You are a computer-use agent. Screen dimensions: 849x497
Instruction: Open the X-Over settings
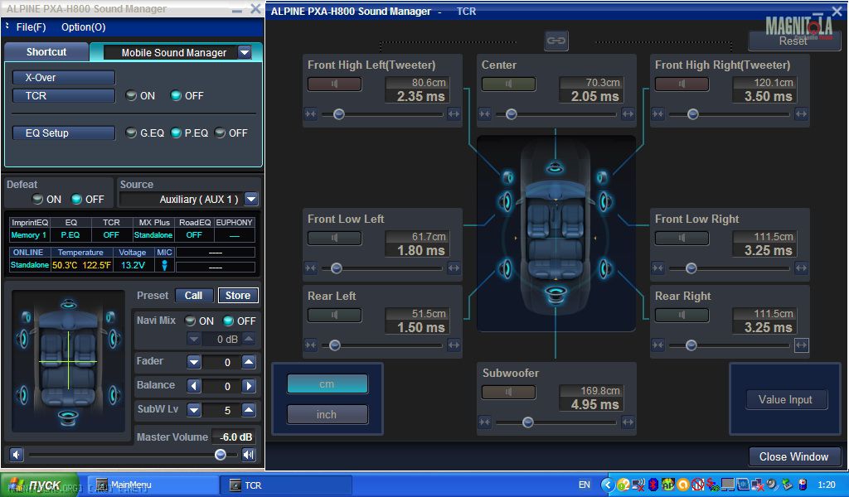[63, 77]
